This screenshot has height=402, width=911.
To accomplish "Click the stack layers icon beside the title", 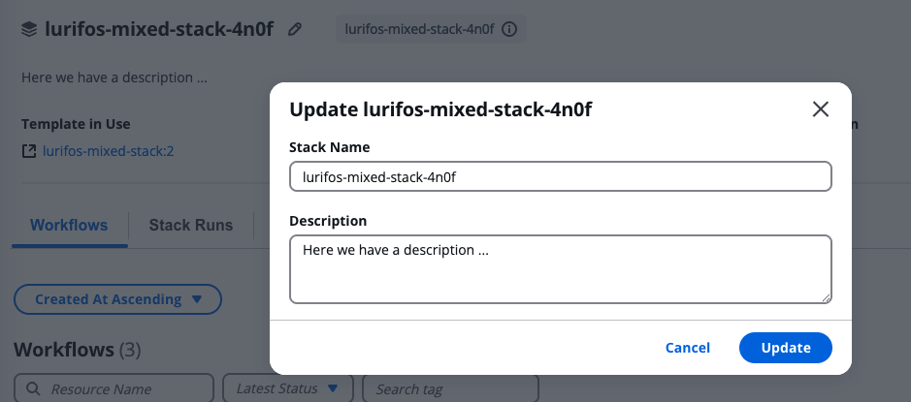I will (x=30, y=29).
